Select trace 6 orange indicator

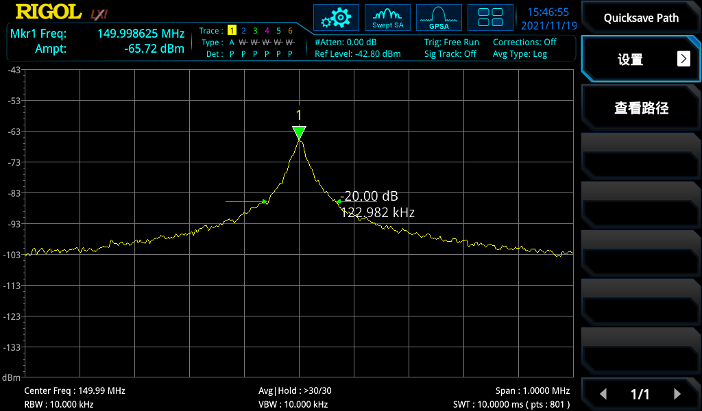tap(290, 31)
